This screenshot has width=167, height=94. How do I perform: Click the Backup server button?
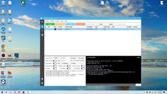(x=111, y=24)
